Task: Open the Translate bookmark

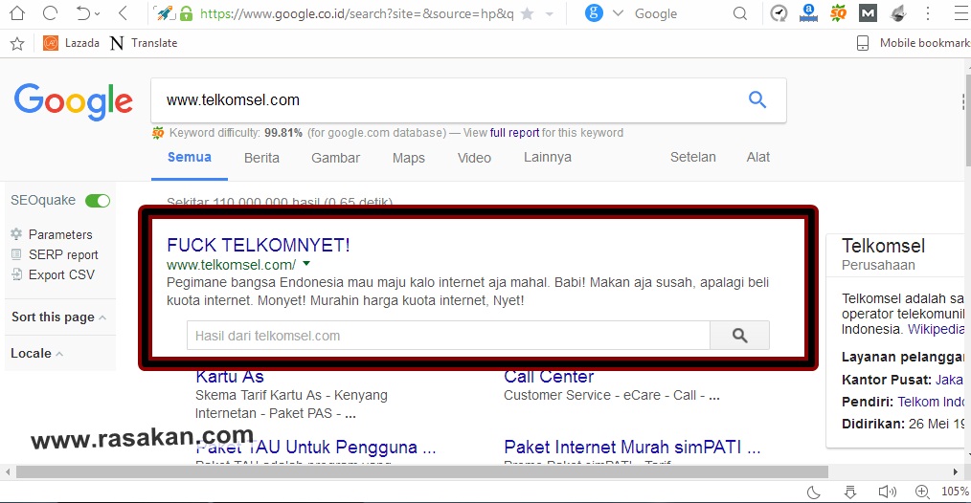Action: 144,43
